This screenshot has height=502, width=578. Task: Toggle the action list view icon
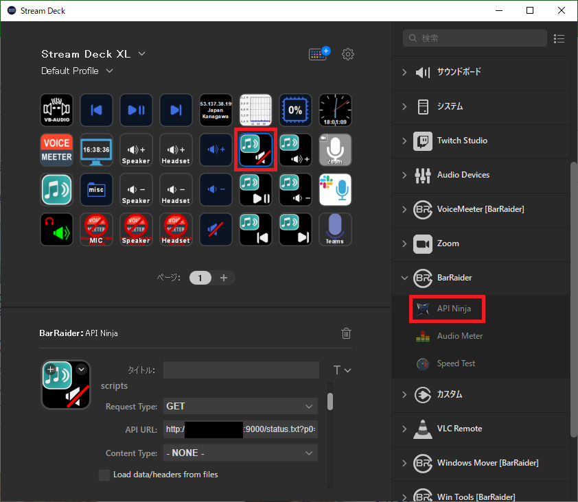[559, 38]
